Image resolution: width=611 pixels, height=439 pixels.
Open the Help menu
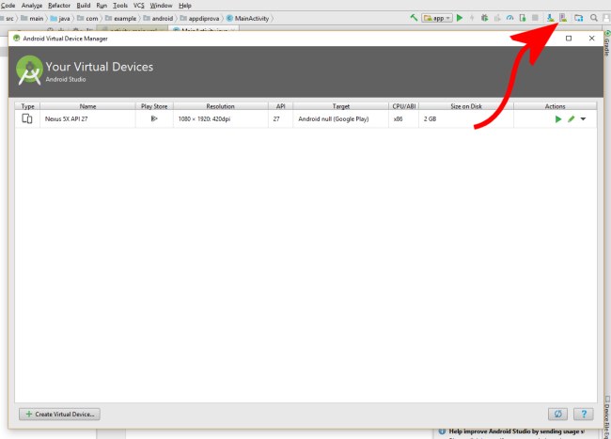pos(185,6)
